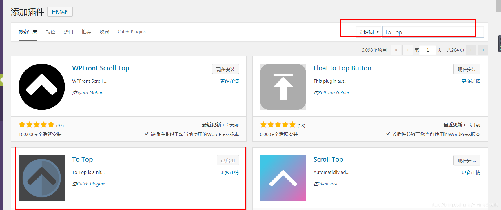Install WPFront Scroll Top with 现在安装
This screenshot has height=210, width=501.
(225, 69)
